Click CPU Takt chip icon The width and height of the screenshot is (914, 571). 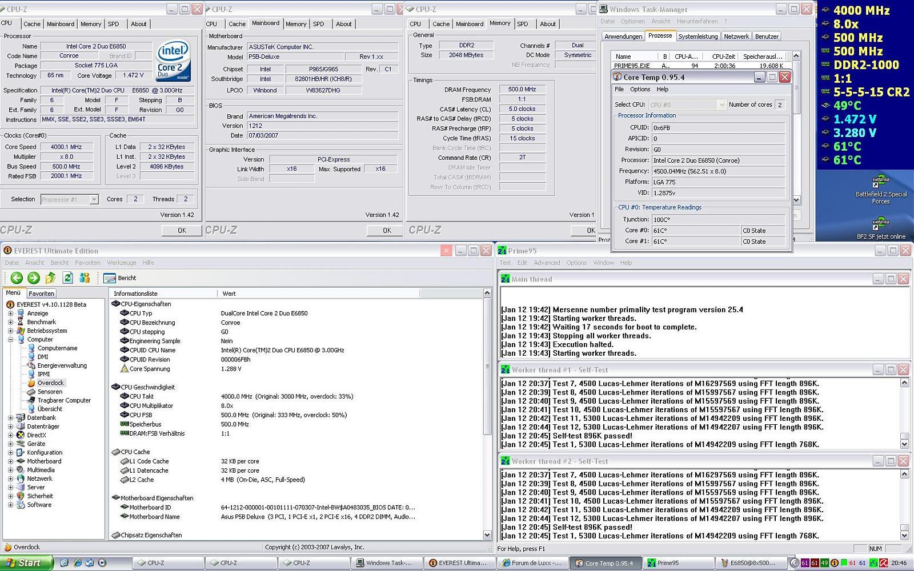tap(124, 396)
